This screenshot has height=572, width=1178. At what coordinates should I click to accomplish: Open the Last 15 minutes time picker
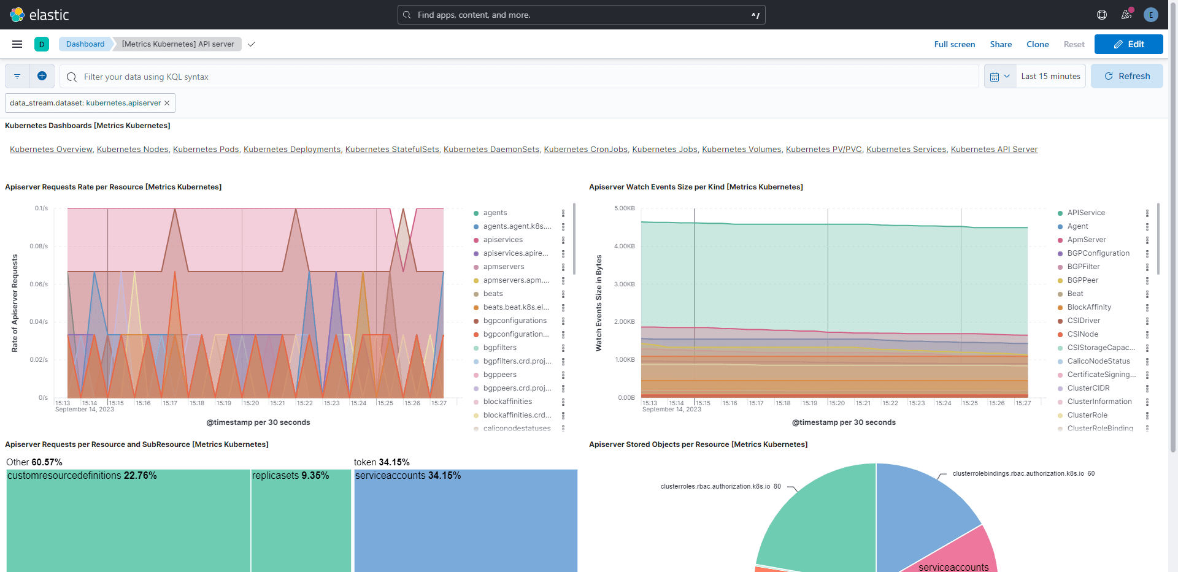1050,76
